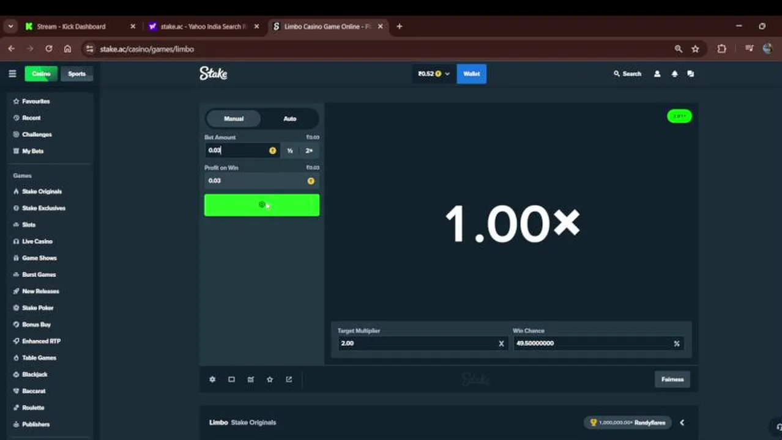Viewport: 782px width, 440px height.
Task: Open the browser home page
Action: [x=67, y=49]
